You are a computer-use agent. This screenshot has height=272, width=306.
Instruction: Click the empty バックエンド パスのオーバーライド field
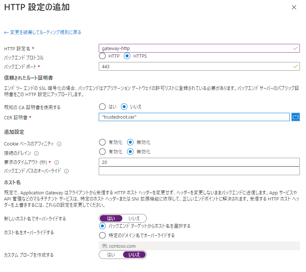coord(199,171)
